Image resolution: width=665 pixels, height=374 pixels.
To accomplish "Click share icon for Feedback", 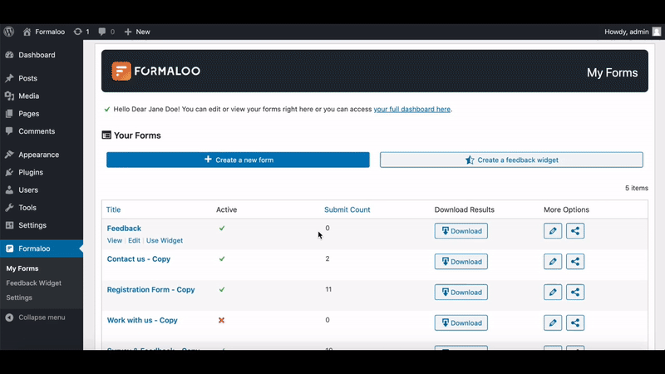I will point(575,231).
